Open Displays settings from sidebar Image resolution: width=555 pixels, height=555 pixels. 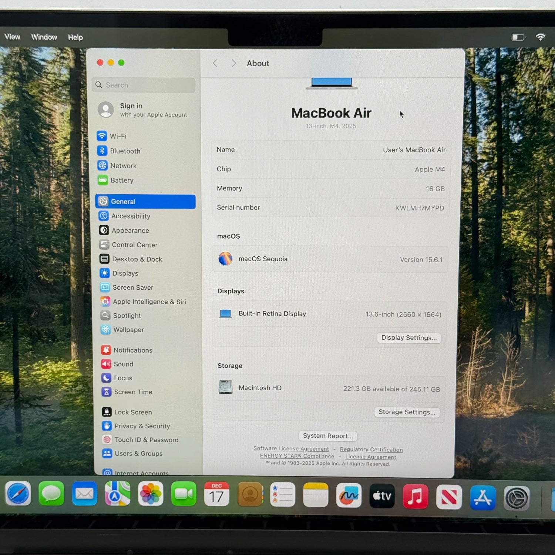tap(125, 273)
